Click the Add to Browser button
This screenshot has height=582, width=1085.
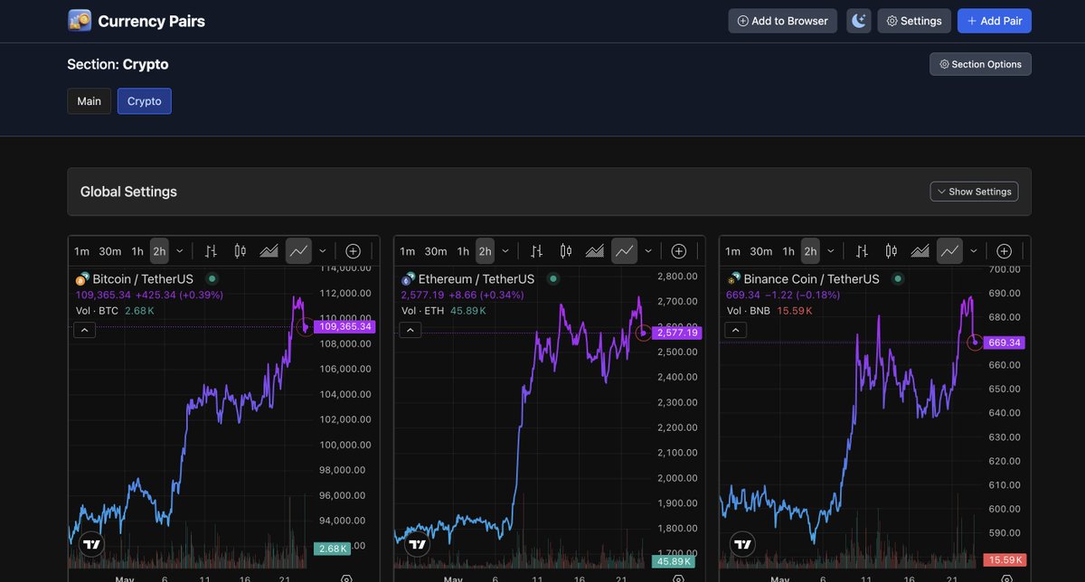click(783, 21)
